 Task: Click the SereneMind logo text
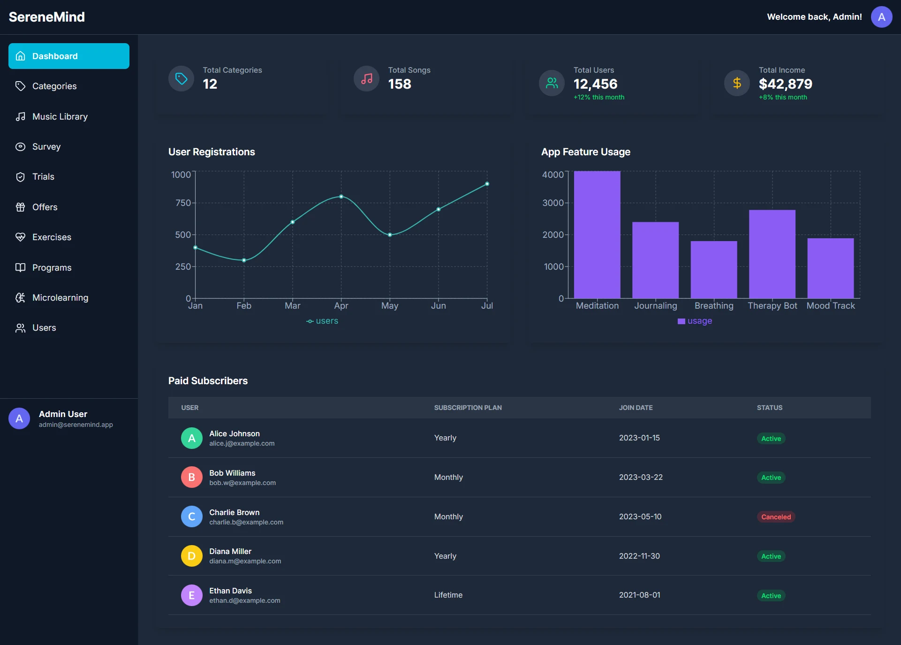47,17
